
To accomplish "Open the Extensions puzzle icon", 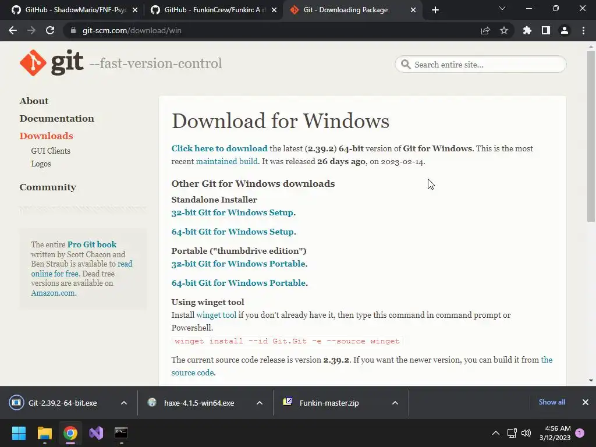I will pos(527,30).
